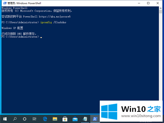The height and width of the screenshot is (123, 164).
Task: Open Cortana from the taskbar circle icon
Action: pos(25,119)
